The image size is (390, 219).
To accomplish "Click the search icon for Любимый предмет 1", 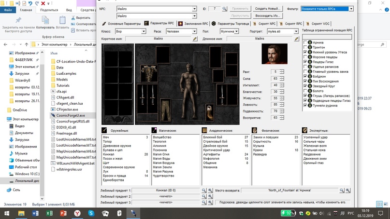I will 204,191.
